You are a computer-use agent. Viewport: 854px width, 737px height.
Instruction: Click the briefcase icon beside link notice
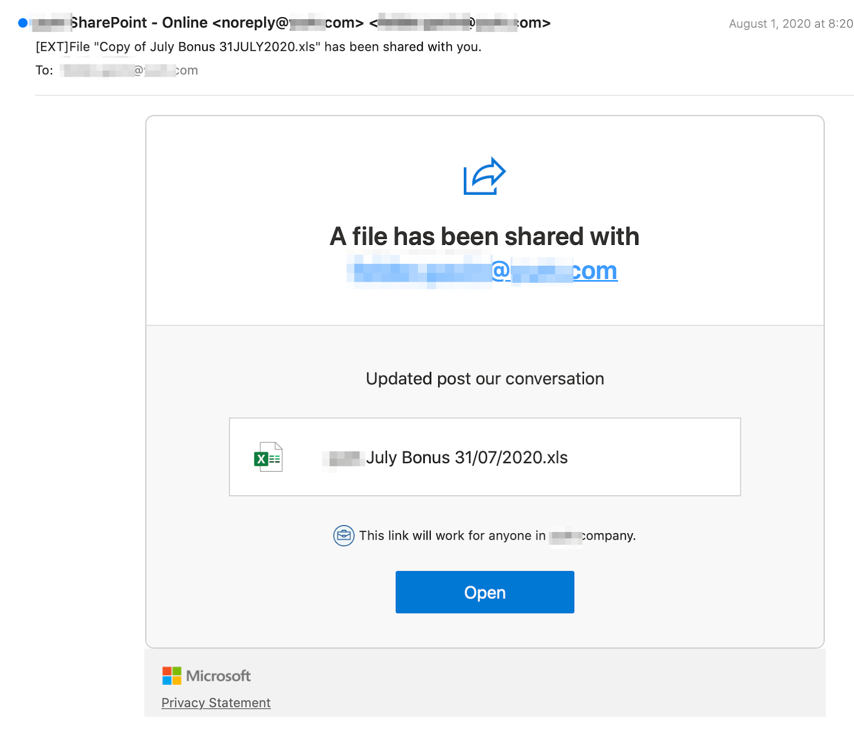click(344, 535)
